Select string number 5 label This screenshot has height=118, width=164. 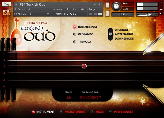(x=4, y=80)
